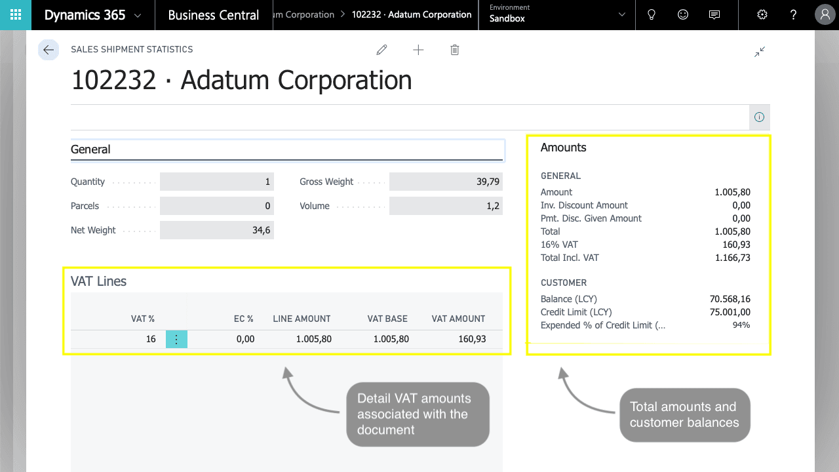Click the pencil edit icon

(x=381, y=50)
